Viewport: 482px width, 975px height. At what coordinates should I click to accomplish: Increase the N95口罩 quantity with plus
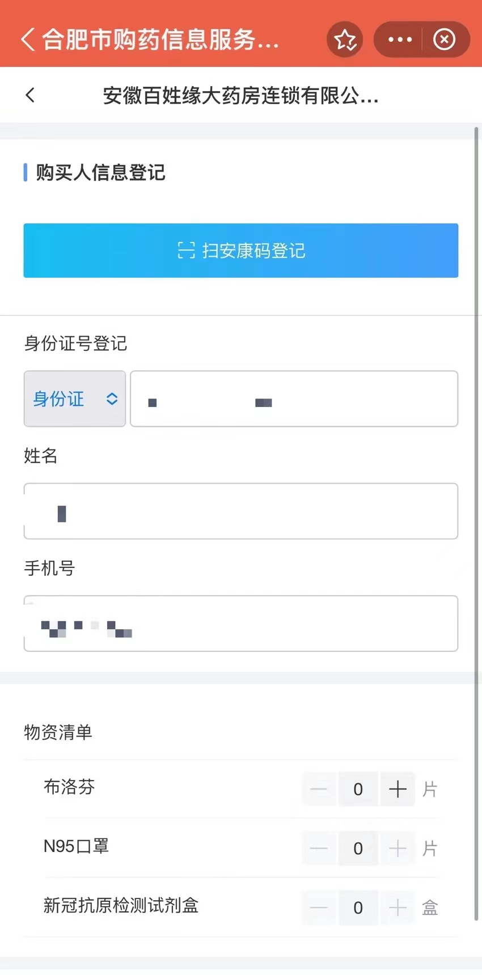(398, 849)
